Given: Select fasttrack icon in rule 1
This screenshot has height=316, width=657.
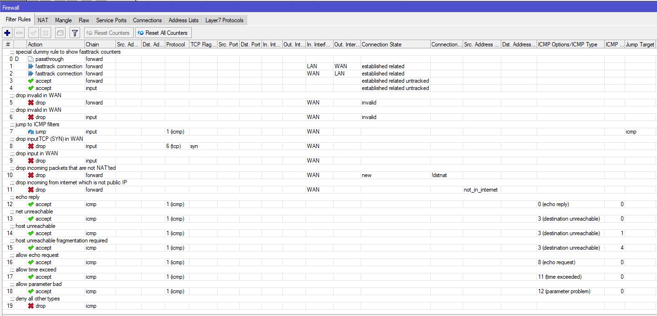Looking at the screenshot, I should click(31, 66).
